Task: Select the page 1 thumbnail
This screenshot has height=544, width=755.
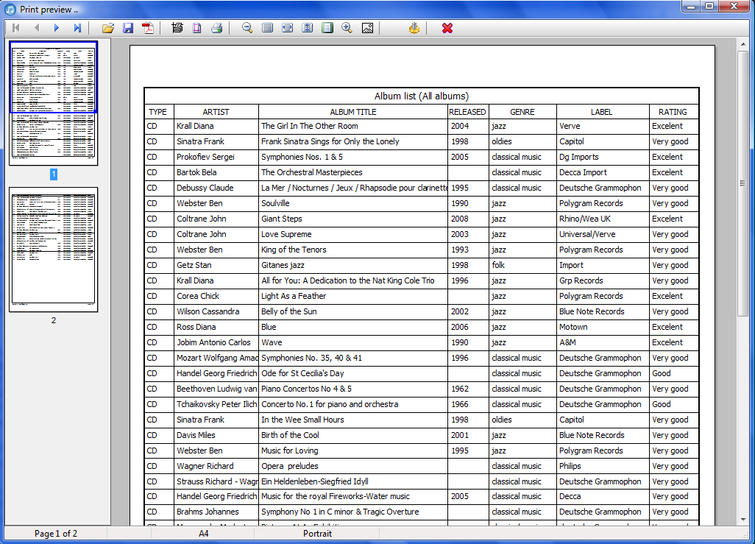Action: click(53, 102)
